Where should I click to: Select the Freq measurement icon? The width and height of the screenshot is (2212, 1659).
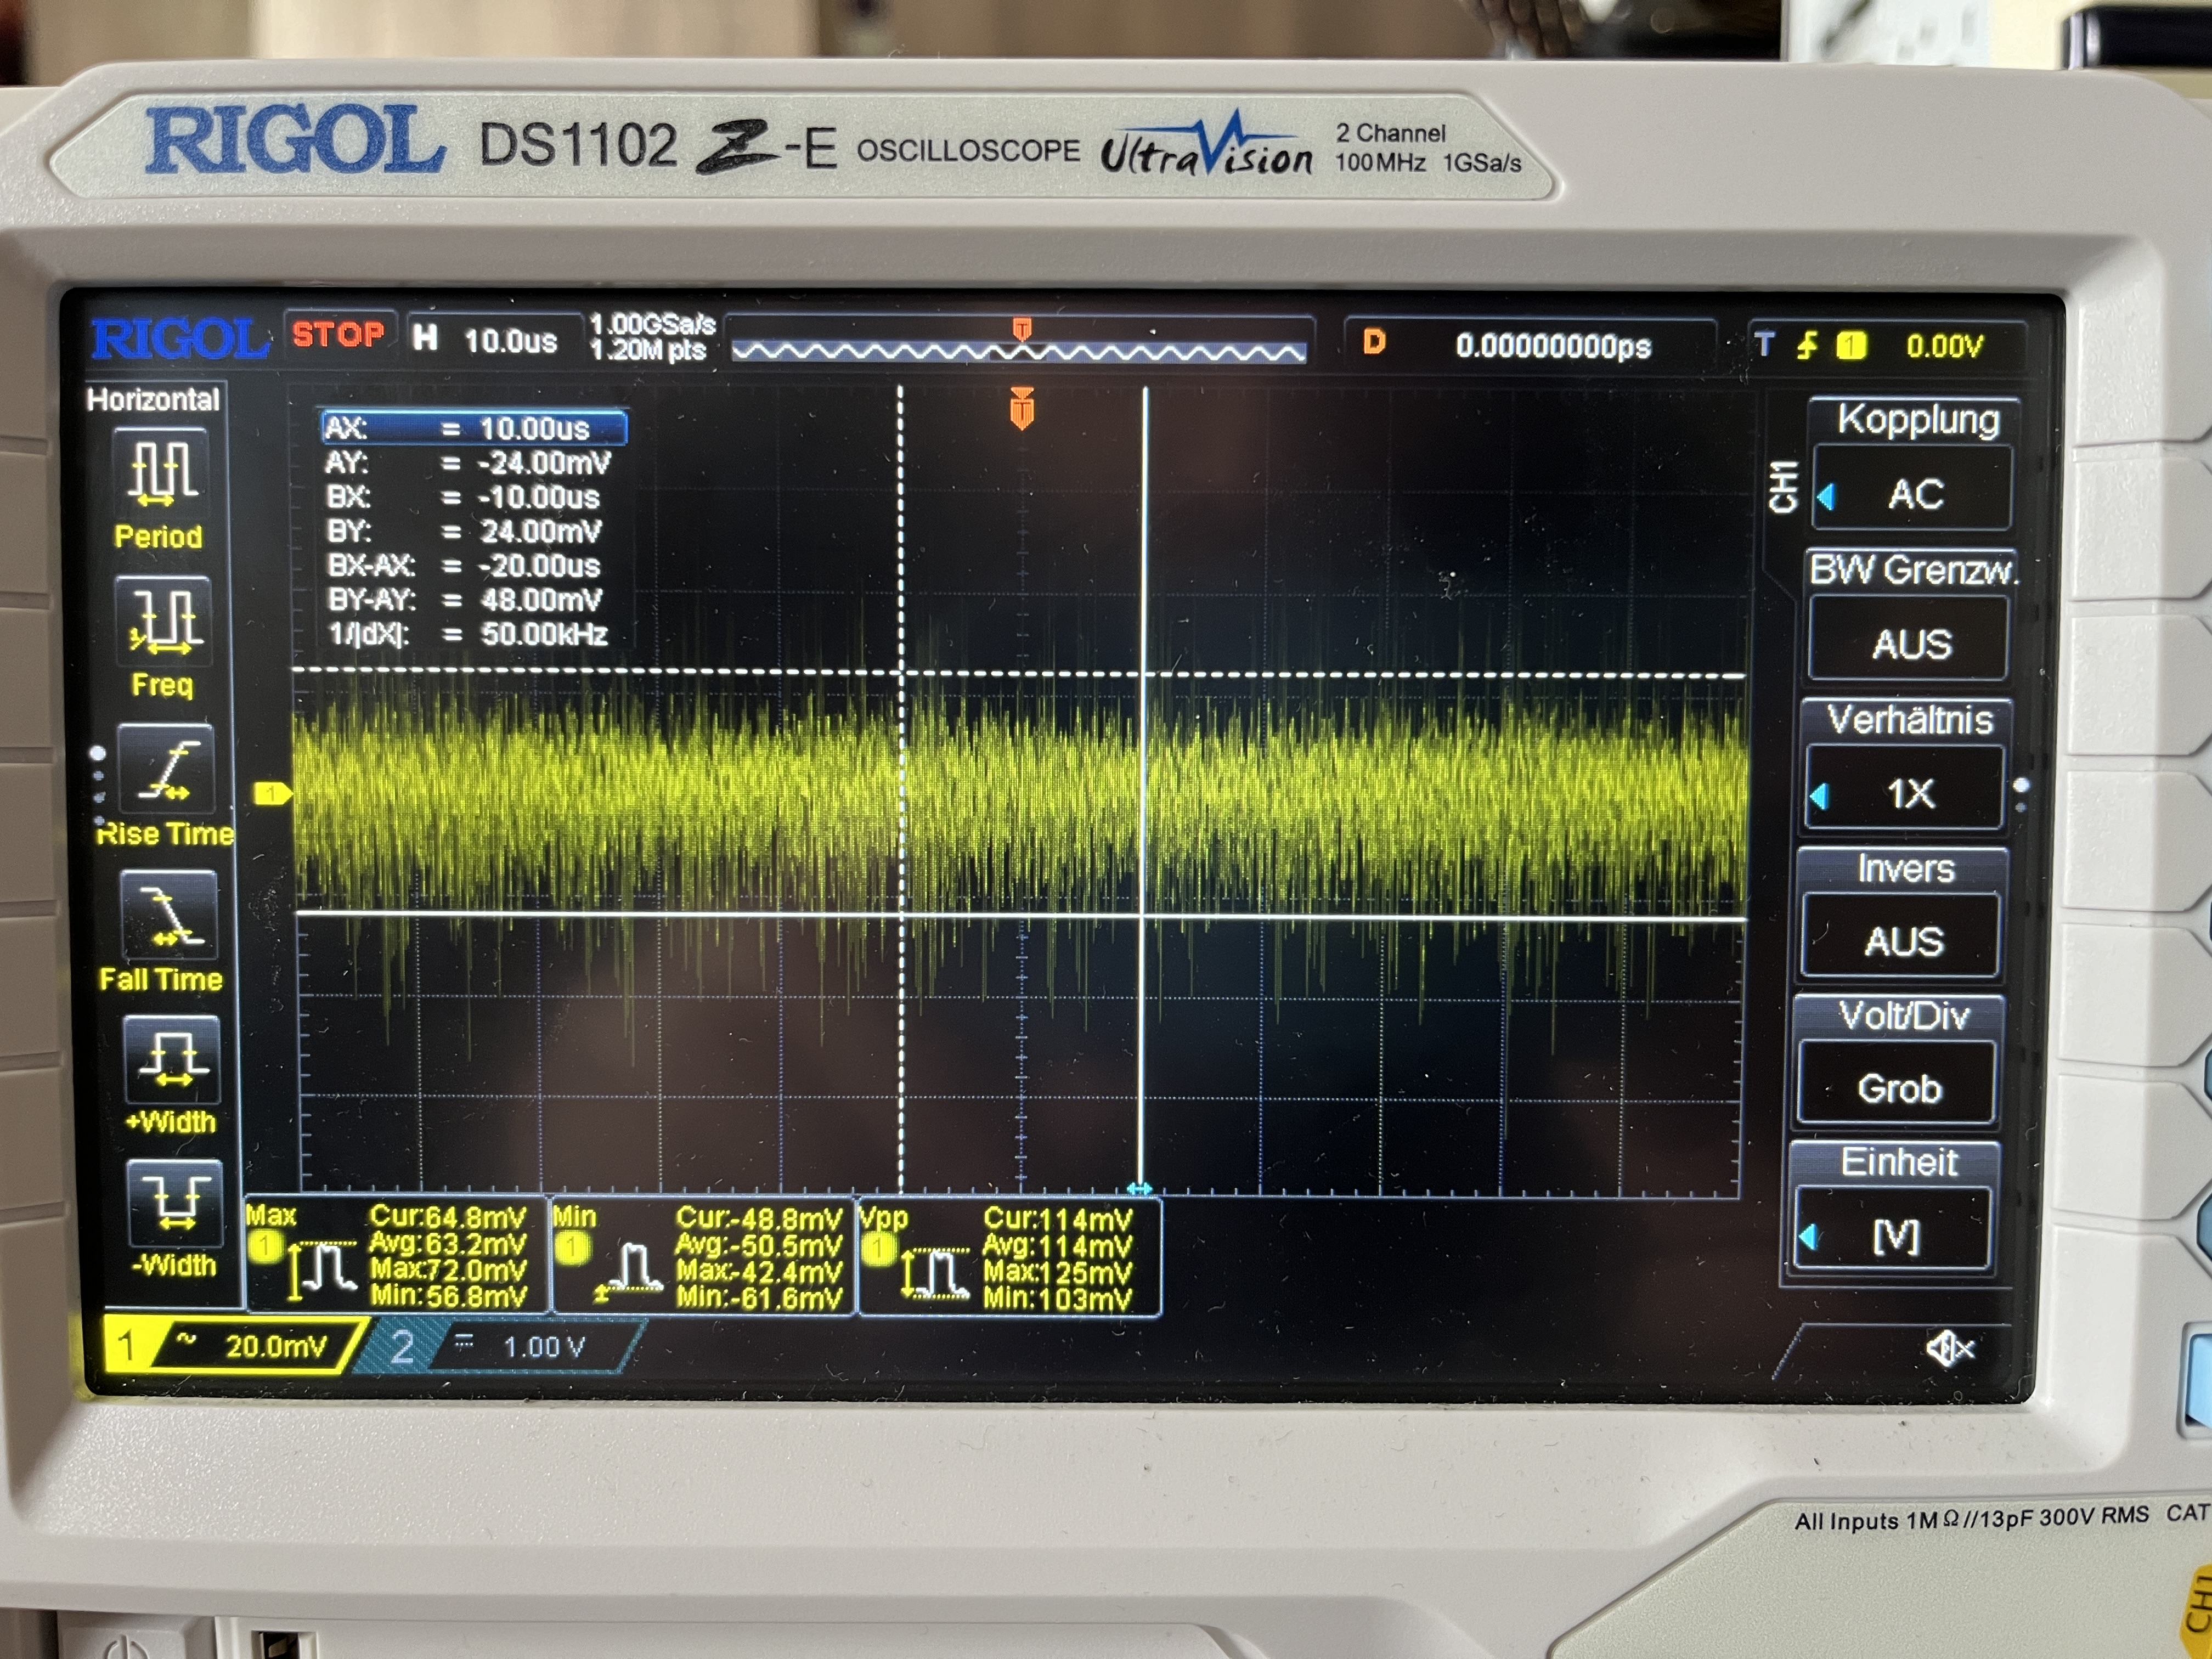pos(164,620)
